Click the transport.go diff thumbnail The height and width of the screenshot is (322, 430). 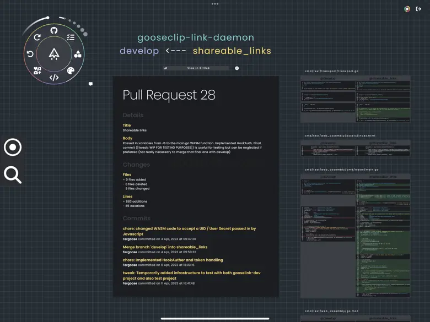[355, 99]
